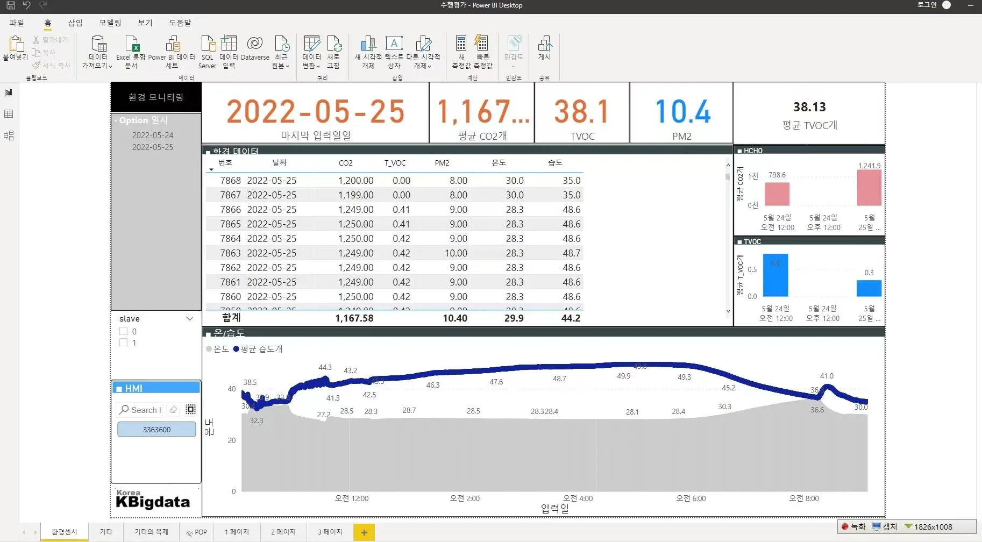Viewport: 982px width, 542px height.
Task: Open the 모델링 ribbon tab
Action: [x=110, y=23]
